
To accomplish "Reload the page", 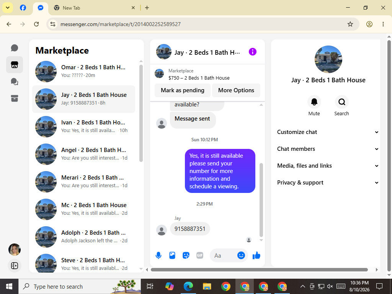I will point(36,24).
